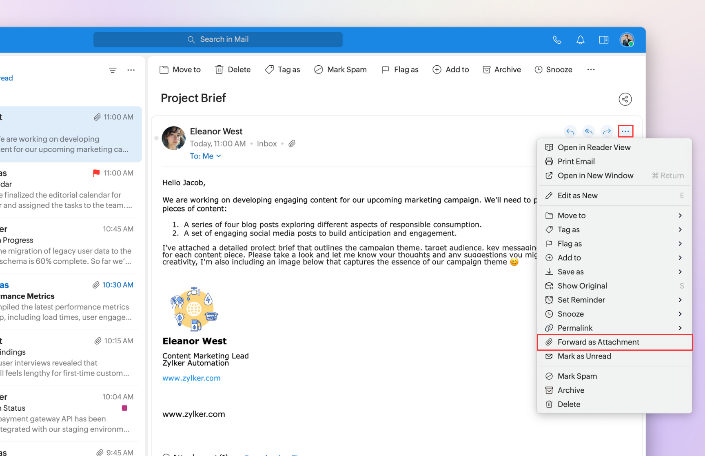Click the Search in Mail field

click(218, 40)
